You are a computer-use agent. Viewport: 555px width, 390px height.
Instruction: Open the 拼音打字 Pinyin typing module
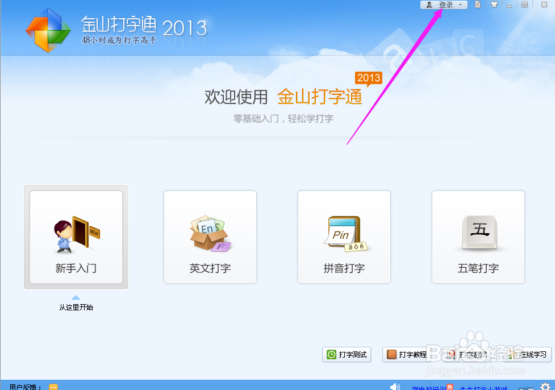point(344,237)
